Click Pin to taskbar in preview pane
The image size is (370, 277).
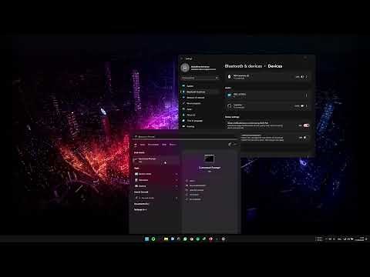pos(195,199)
